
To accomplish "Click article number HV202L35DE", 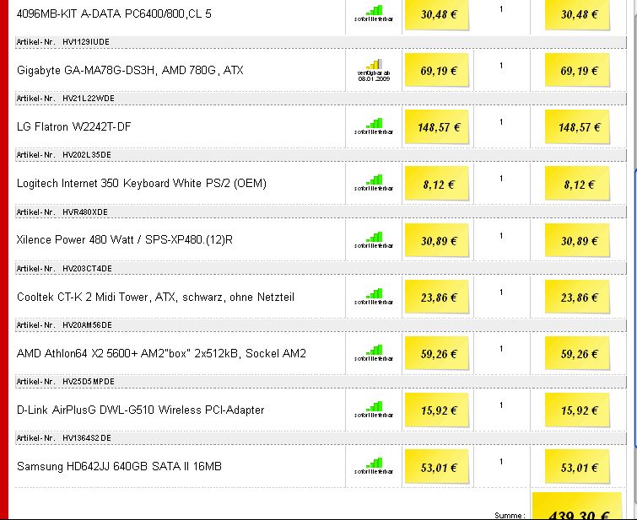I will (87, 155).
